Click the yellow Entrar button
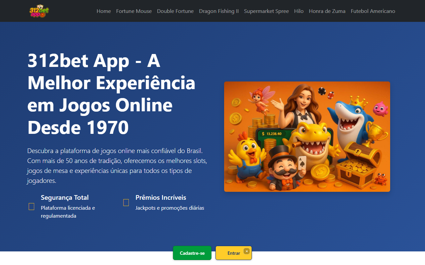This screenshot has width=425, height=265. (234, 253)
